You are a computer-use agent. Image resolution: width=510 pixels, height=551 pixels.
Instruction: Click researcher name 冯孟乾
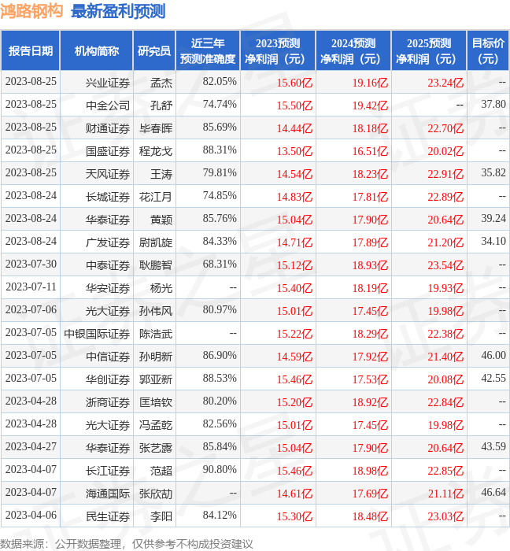point(156,425)
